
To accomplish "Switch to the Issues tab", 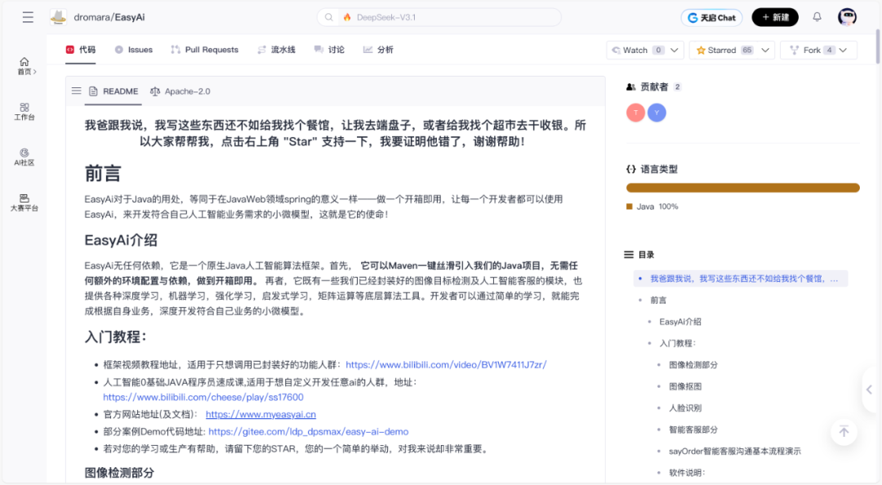I will click(x=133, y=50).
